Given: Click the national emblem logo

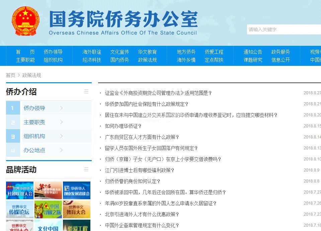Looking at the screenshot, I should coord(25,21).
